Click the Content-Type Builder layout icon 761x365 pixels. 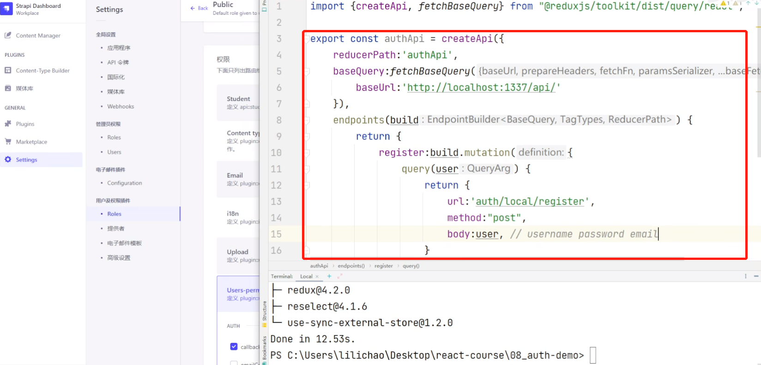pyautogui.click(x=8, y=70)
